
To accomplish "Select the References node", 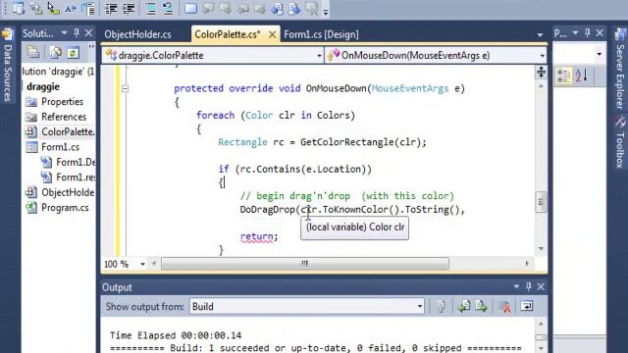I will [64, 117].
